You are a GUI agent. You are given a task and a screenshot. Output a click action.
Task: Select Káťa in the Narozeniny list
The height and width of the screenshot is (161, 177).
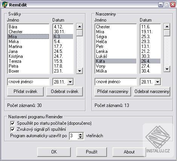point(116,61)
